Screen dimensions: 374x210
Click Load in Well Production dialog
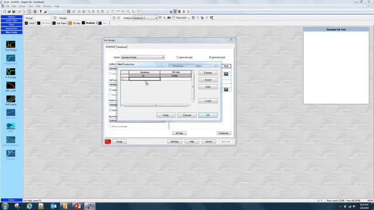(208, 101)
